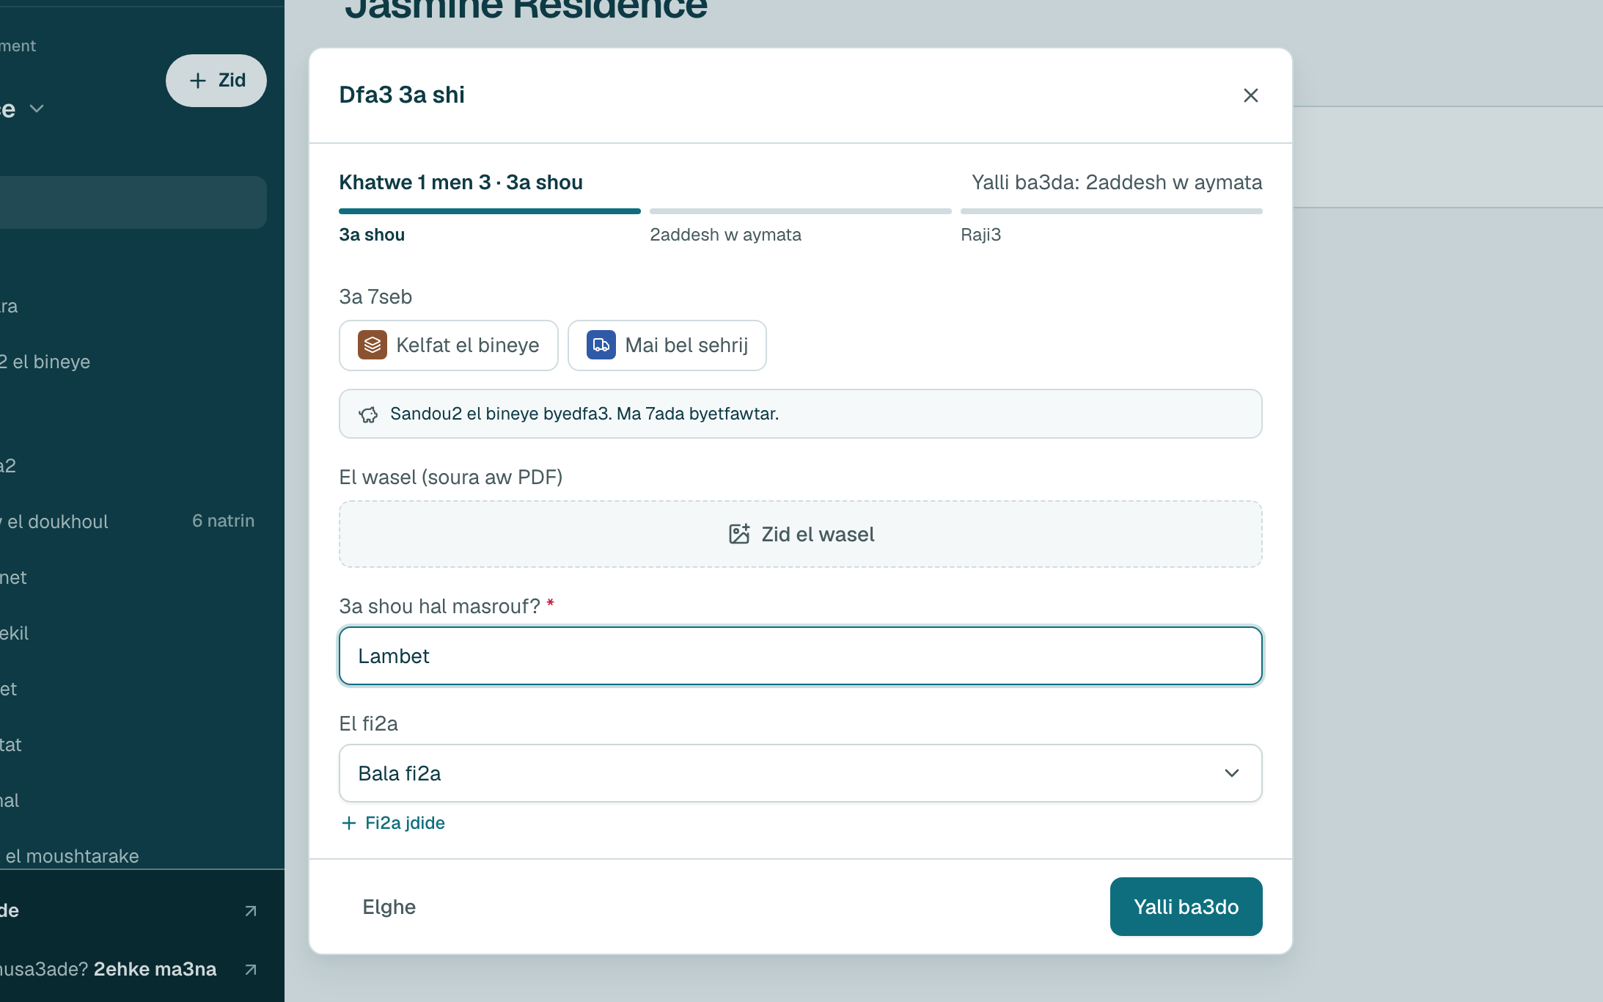Open the El fi2a dropdown
This screenshot has height=1002, width=1603.
pos(801,773)
